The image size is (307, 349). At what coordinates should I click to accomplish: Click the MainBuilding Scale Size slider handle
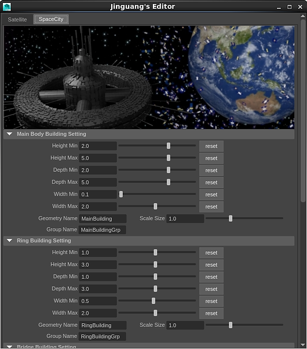coord(231,218)
